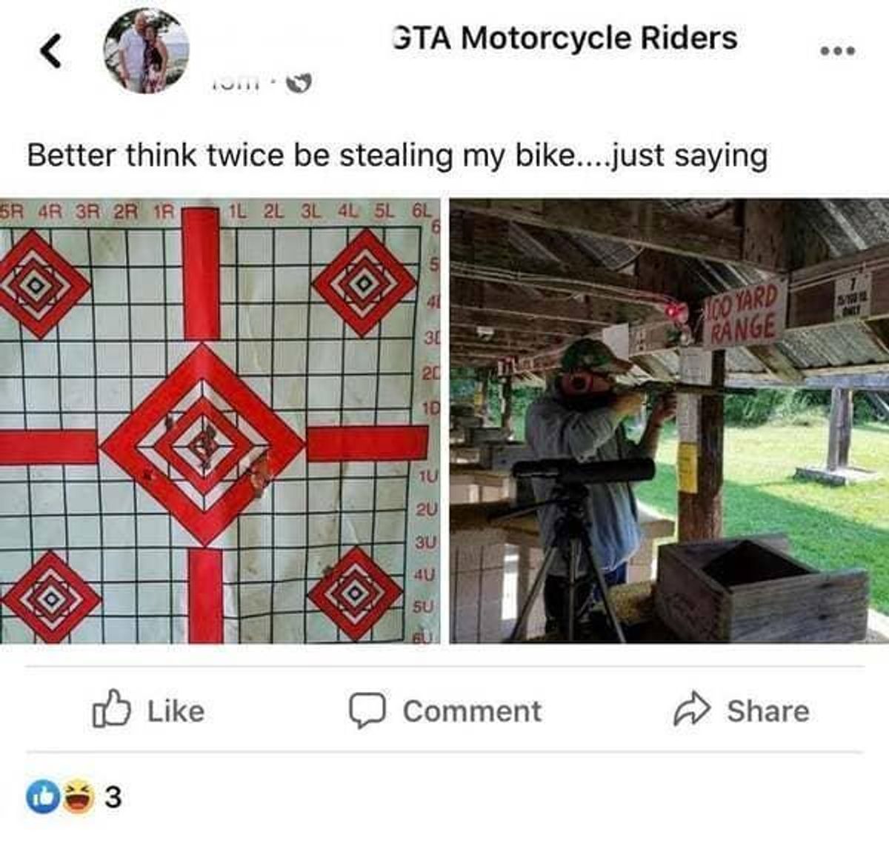Open the three-dot post options menu
Image resolution: width=889 pixels, height=849 pixels.
tap(838, 51)
